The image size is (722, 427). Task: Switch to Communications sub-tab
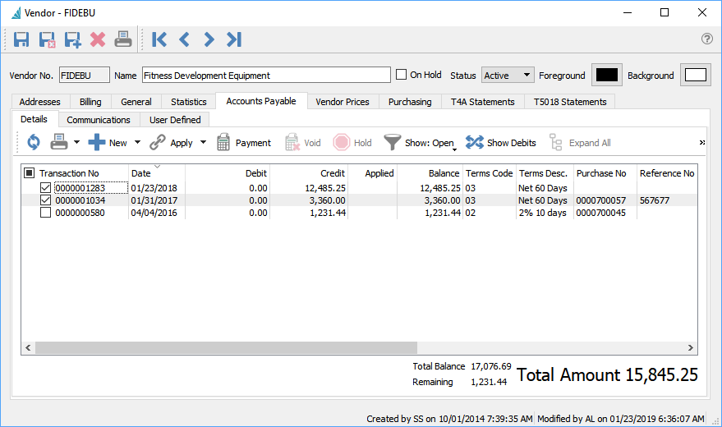99,120
